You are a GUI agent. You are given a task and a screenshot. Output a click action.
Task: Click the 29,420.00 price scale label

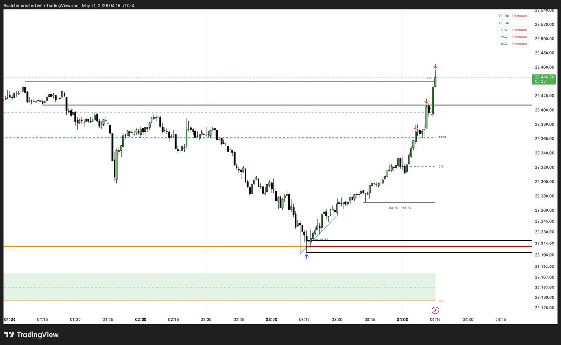click(x=545, y=96)
